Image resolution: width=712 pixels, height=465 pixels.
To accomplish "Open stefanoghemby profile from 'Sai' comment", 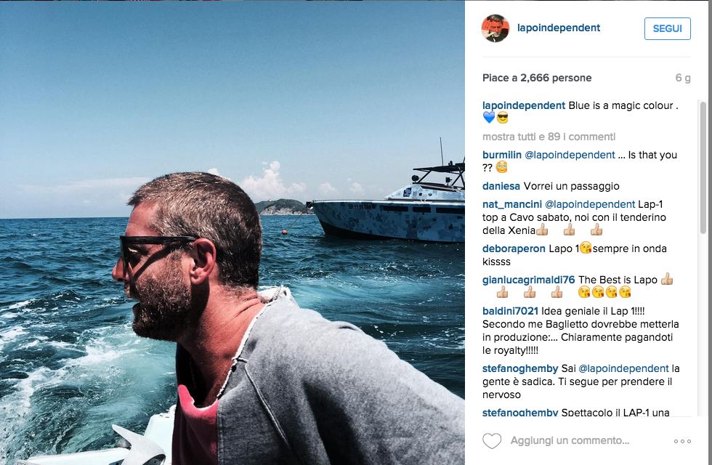I will click(x=520, y=368).
